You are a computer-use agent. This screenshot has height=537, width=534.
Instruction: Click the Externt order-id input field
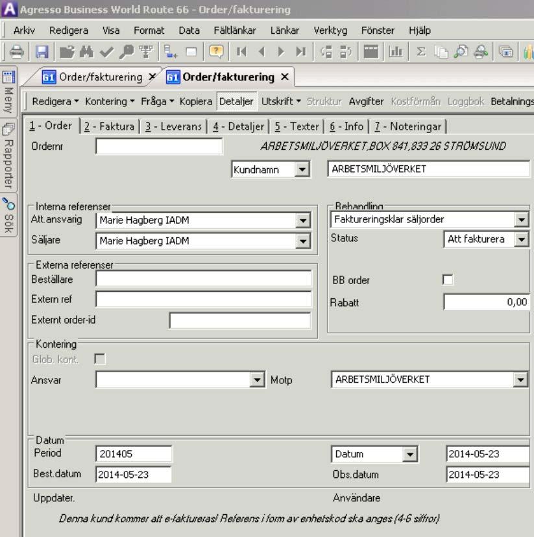240,320
